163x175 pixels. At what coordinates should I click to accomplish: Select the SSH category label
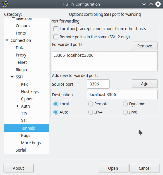tap(19, 77)
